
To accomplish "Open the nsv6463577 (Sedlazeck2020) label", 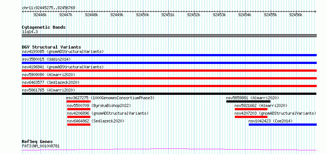I will click(x=51, y=82).
